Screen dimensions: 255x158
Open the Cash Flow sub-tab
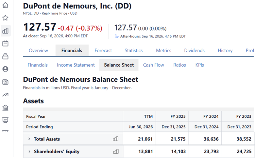[154, 65]
